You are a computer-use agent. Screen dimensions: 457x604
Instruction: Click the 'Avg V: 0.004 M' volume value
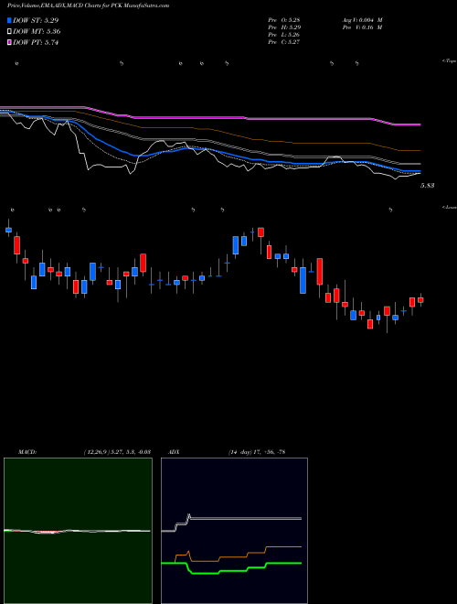[362, 20]
